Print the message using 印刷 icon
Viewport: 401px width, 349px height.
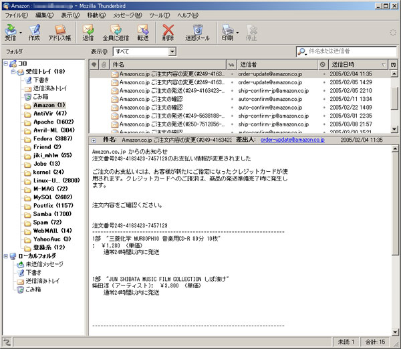coord(227,32)
